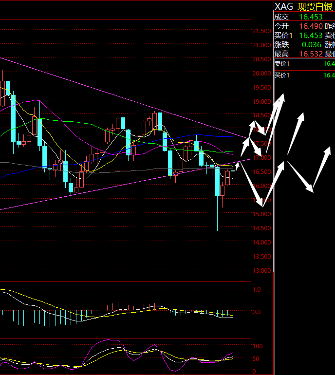Select the latest small cyan candle near 16.500

pos(233,171)
